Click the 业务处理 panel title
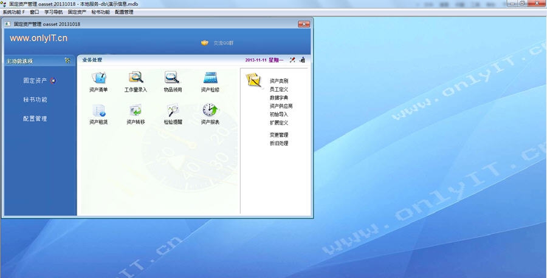The image size is (547, 278). (92, 60)
